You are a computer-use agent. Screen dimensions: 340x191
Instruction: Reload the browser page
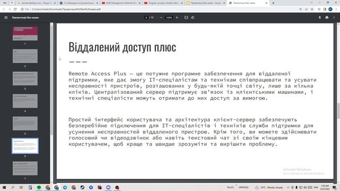click(x=15, y=9)
